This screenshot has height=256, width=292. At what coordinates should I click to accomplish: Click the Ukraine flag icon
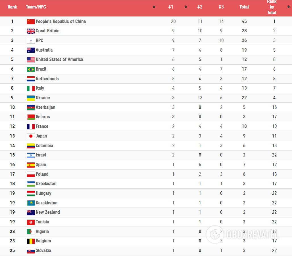(31, 98)
